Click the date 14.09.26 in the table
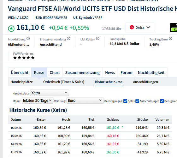The width and height of the screenshot is (177, 158). [16, 144]
